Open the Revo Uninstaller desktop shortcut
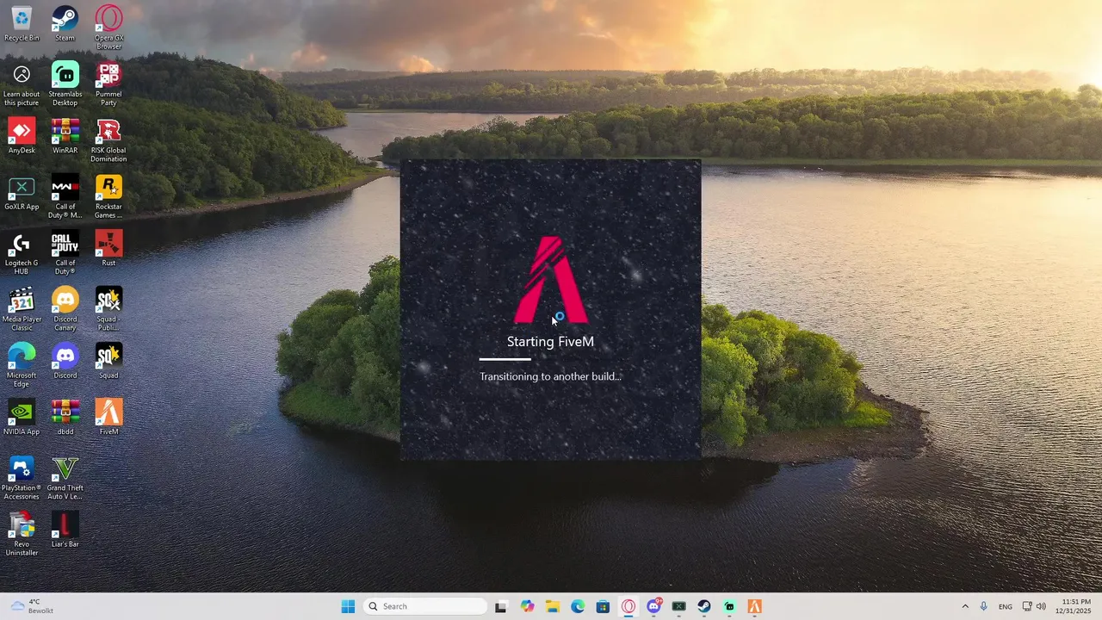The height and width of the screenshot is (620, 1102). 22,534
